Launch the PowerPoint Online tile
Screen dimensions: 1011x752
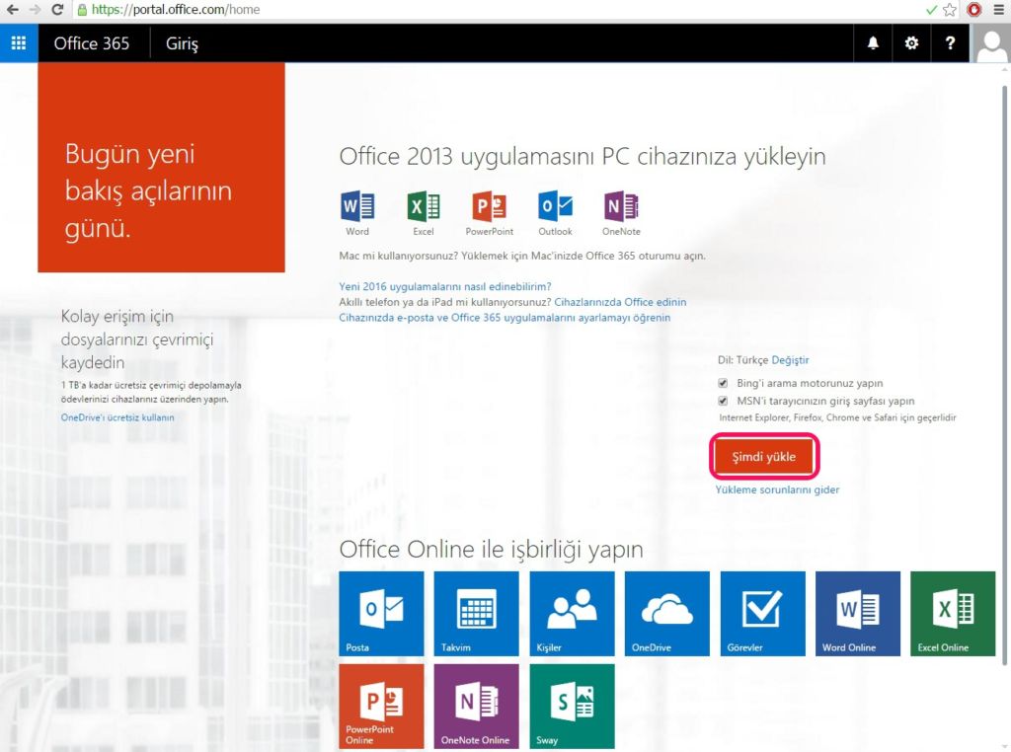[x=382, y=707]
